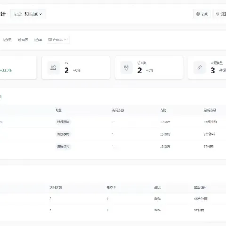Click the 最后访问 header in source table
Screen dimensions: 226x226
[x=210, y=110]
